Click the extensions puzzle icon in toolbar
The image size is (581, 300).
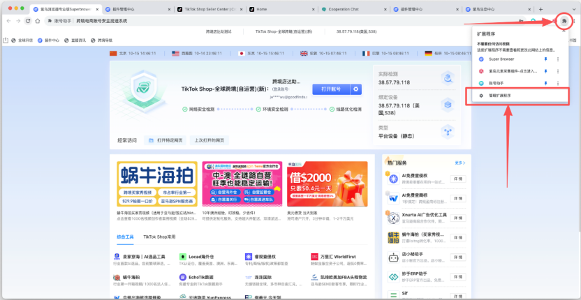[x=563, y=21]
